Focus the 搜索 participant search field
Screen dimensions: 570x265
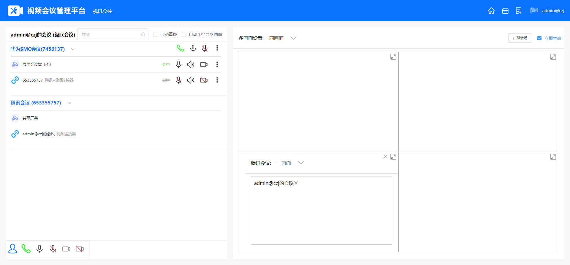113,34
